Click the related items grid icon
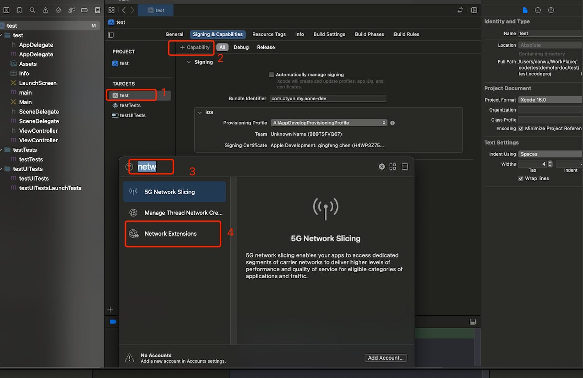Screen dimensions: 583x378 tap(112, 10)
